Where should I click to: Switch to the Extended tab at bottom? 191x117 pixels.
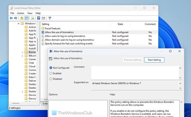coord(44,103)
